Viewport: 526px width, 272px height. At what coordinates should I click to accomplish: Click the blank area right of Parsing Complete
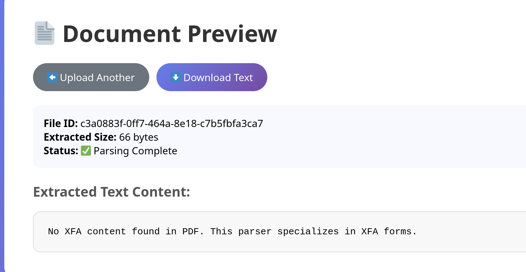point(323,151)
